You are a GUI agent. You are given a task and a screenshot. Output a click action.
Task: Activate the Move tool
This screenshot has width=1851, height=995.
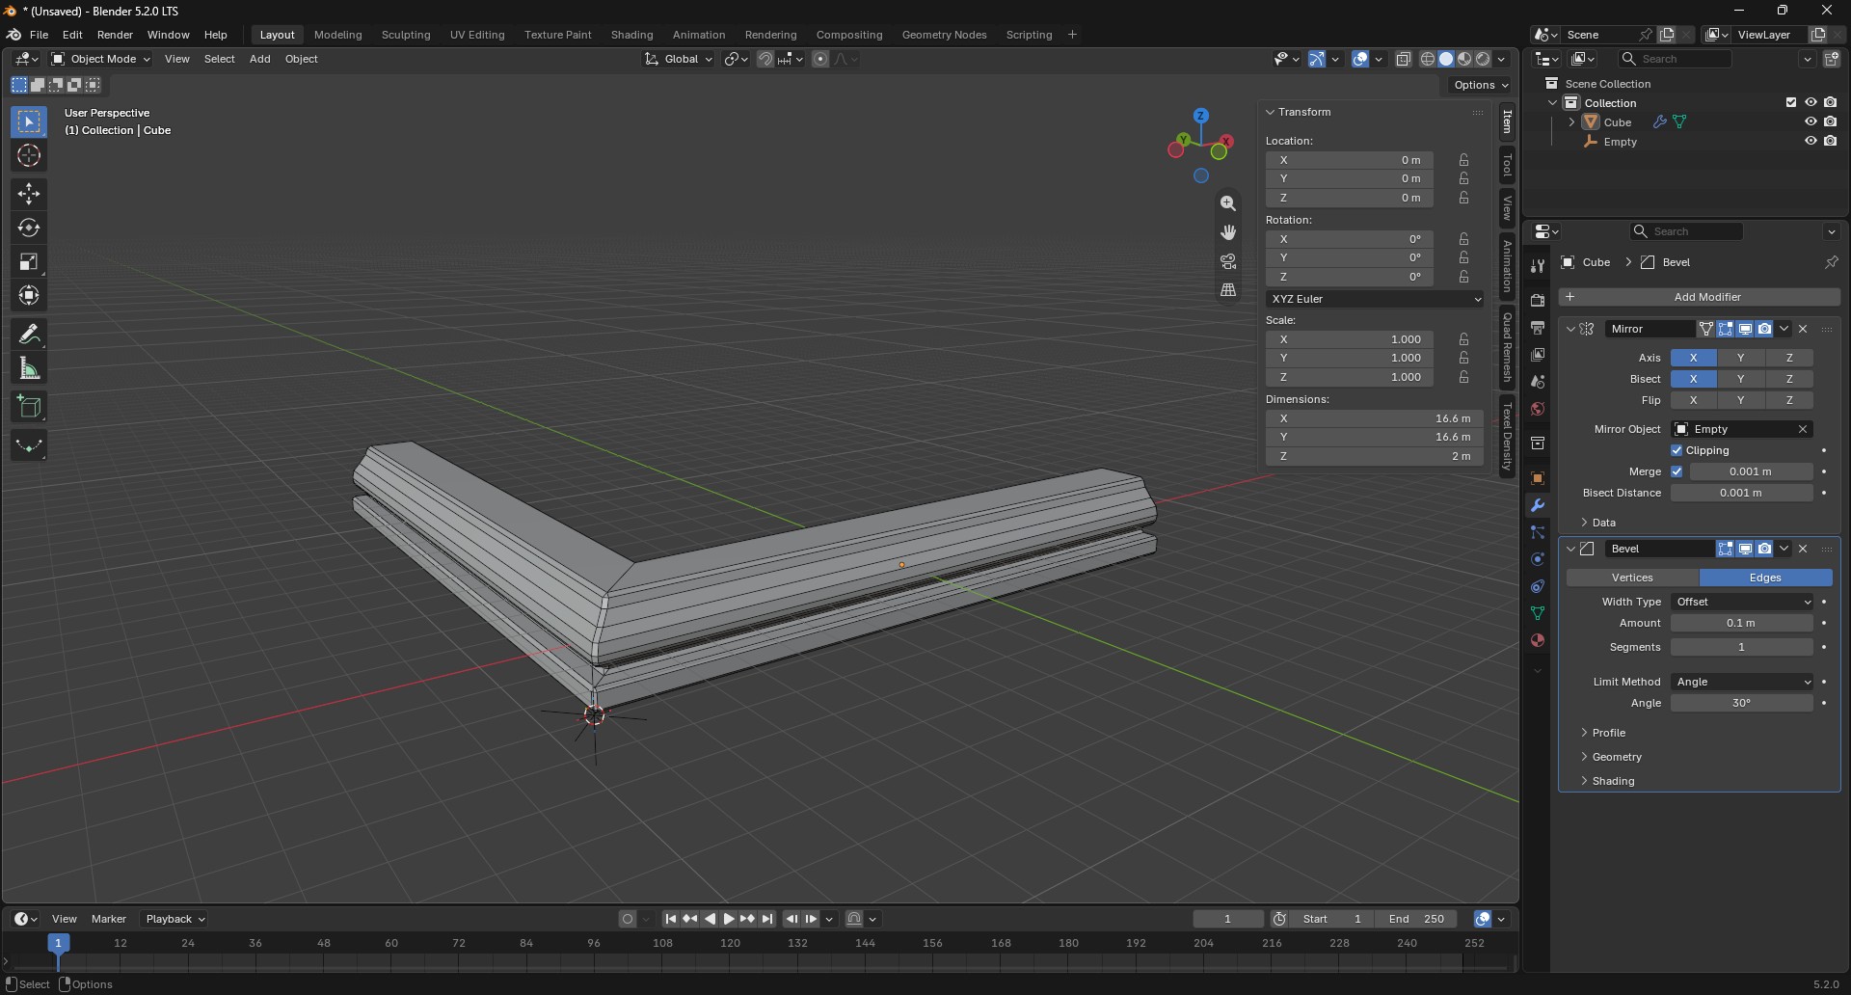(29, 194)
